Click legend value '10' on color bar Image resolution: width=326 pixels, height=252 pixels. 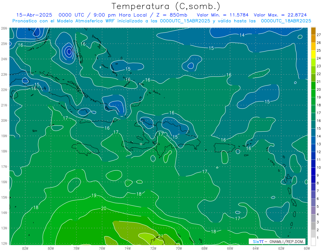[x=319, y=167]
